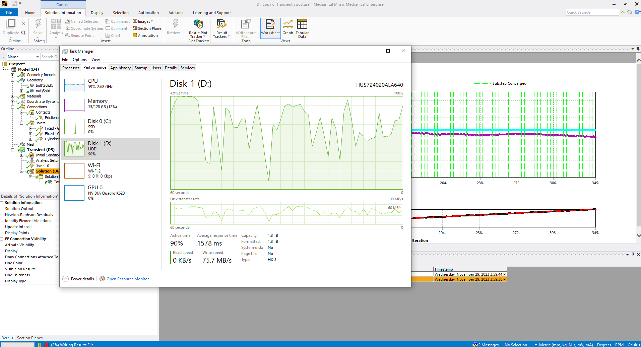Click Fewer details in Task Manager
The image size is (641, 347).
coord(78,279)
